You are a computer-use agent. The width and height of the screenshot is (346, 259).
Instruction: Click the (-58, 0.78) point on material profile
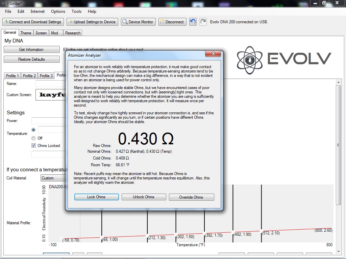tap(62, 239)
